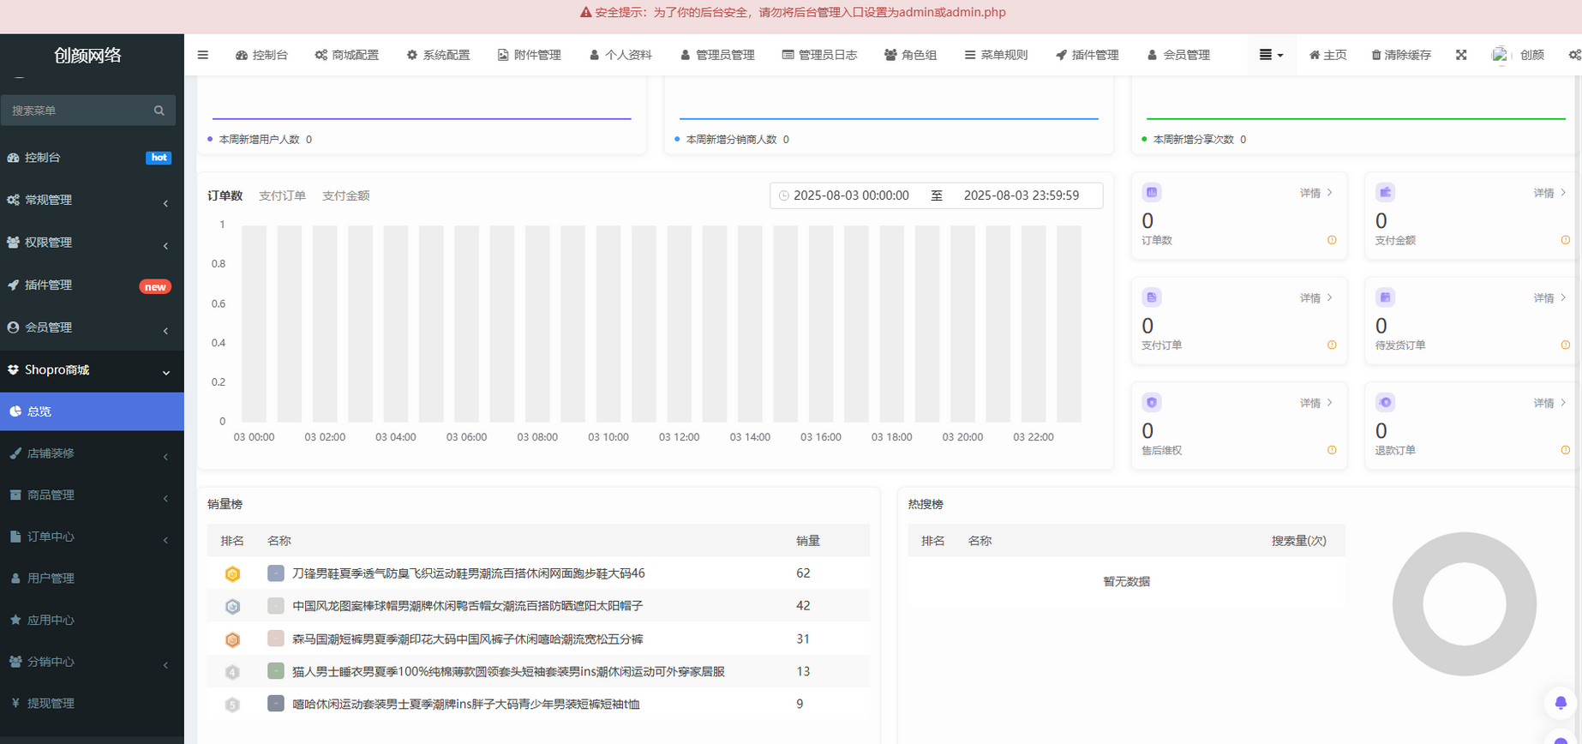Click the info icon on 订单数 card
The height and width of the screenshot is (744, 1582).
point(1332,240)
